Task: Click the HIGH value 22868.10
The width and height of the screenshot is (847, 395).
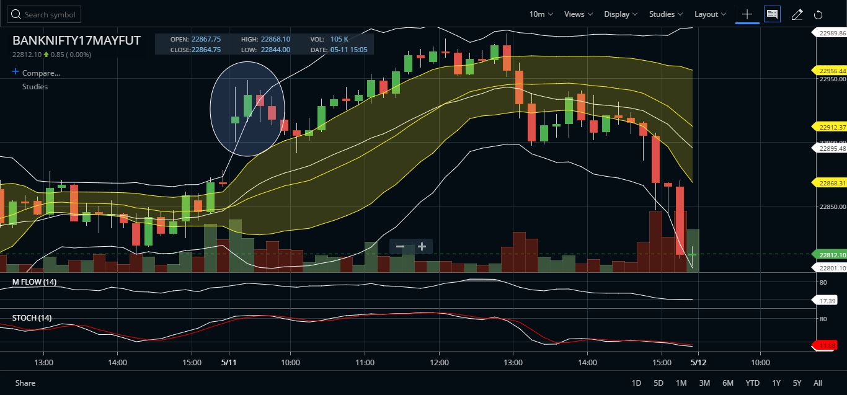Action: click(275, 39)
